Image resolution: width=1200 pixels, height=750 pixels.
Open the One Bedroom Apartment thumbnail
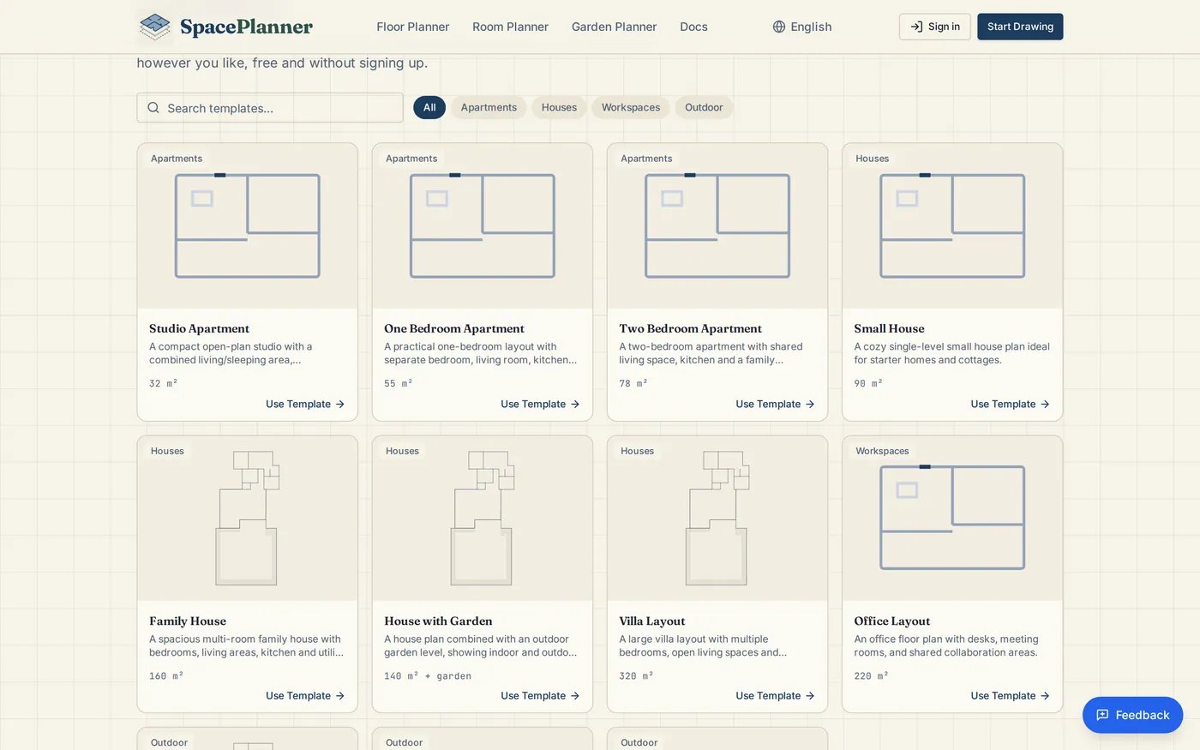coord(483,226)
